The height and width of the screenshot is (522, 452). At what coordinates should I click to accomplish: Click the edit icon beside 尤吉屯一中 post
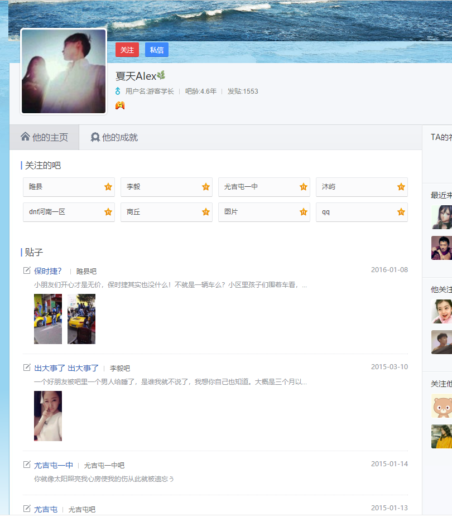click(27, 465)
